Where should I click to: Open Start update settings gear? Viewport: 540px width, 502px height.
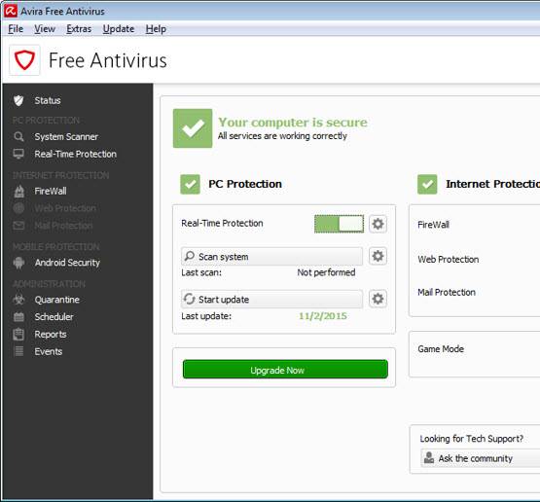point(378,299)
